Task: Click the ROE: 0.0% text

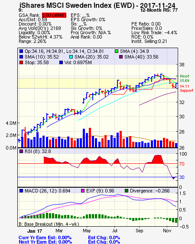Action: (x=142, y=37)
